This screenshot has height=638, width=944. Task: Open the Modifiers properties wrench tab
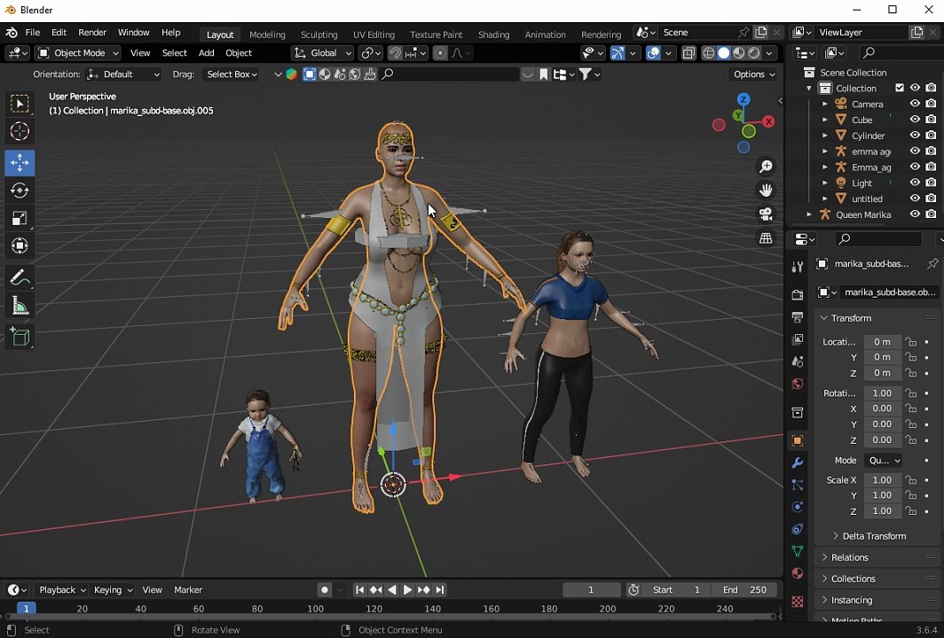pos(798,463)
